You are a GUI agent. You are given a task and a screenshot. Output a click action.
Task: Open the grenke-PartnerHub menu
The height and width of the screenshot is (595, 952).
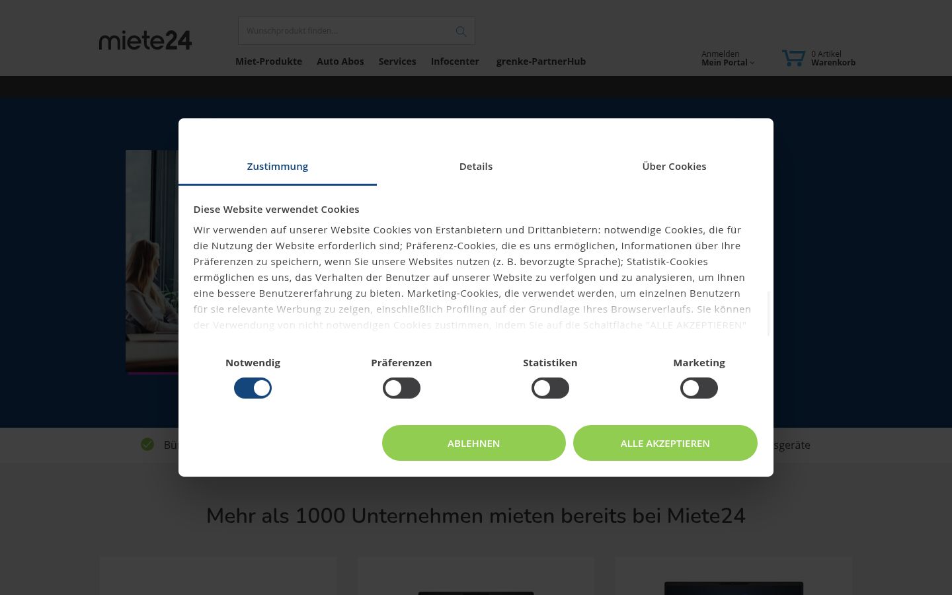click(541, 61)
